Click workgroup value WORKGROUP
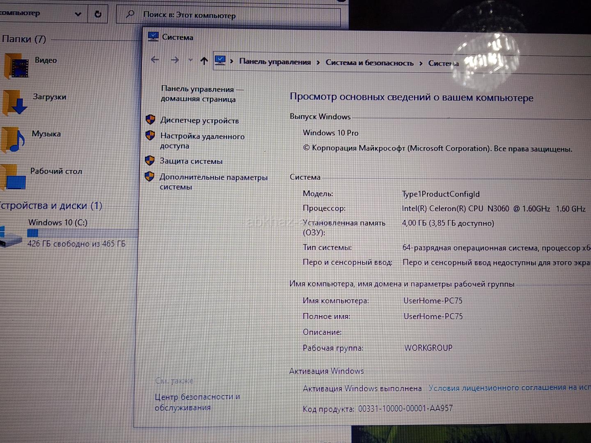Image resolution: width=591 pixels, height=443 pixels. click(x=428, y=348)
